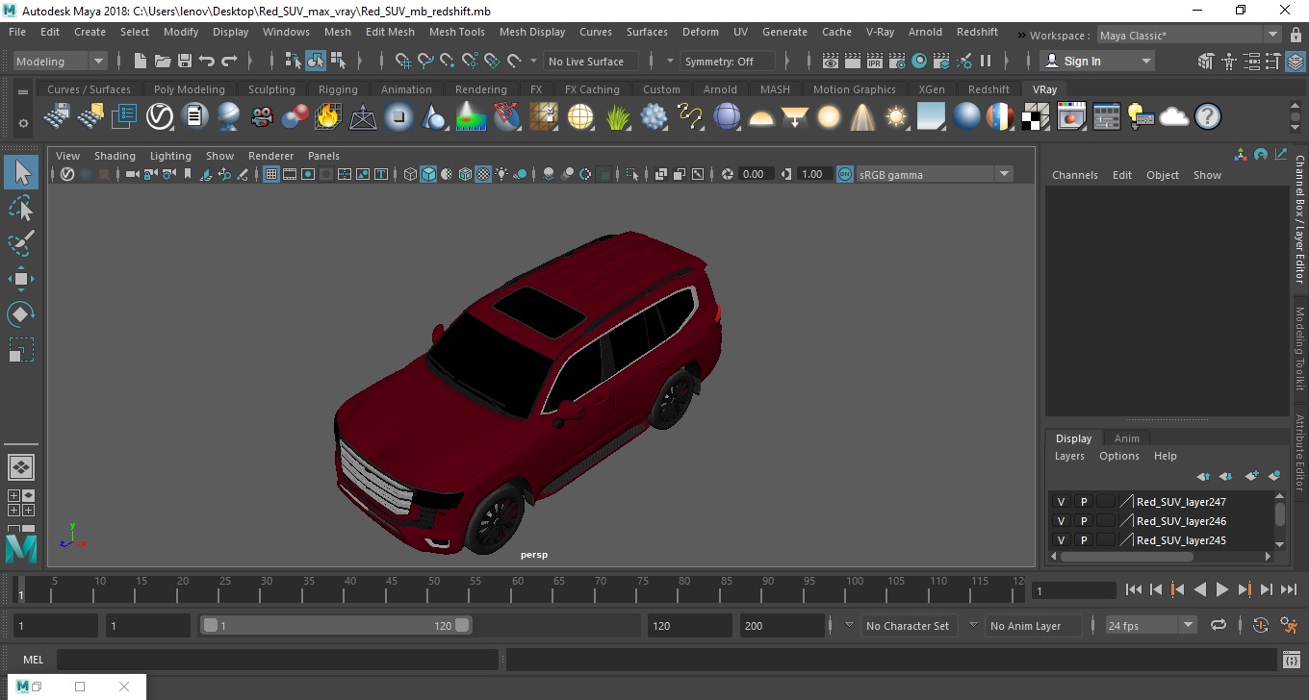
Task: Click the V-Ray grass fur shelf icon
Action: pyautogui.click(x=617, y=117)
